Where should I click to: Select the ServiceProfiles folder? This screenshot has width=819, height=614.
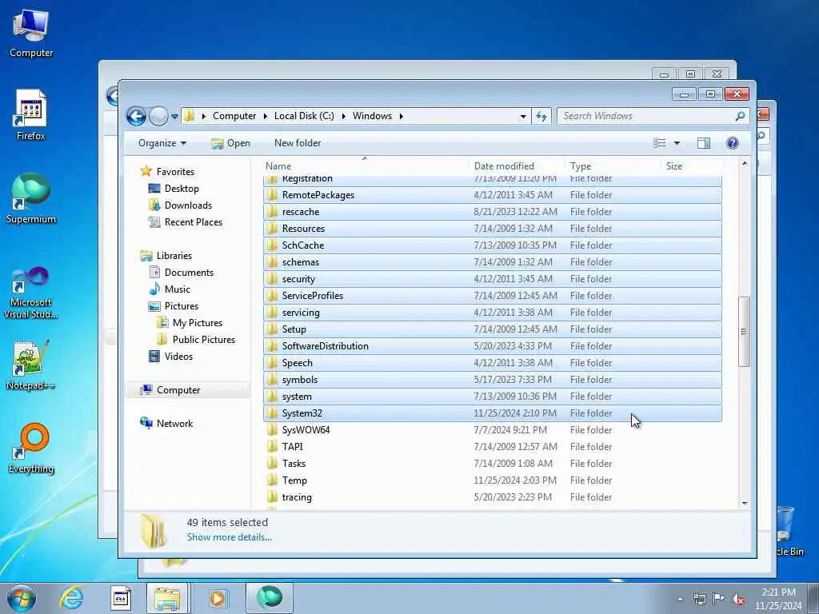(x=493, y=296)
